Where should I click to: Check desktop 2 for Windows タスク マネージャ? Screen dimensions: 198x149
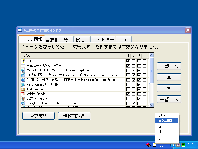(x=133, y=66)
